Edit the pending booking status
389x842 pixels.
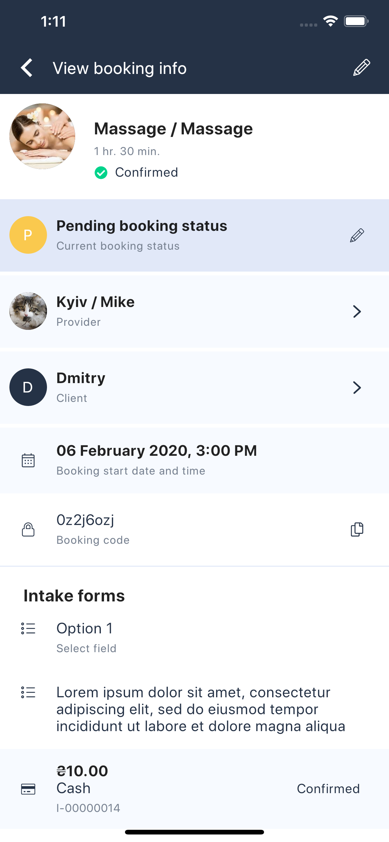point(357,235)
